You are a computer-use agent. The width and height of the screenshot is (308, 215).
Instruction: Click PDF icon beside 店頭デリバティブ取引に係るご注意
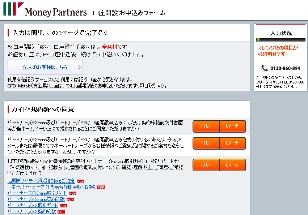click(x=81, y=181)
